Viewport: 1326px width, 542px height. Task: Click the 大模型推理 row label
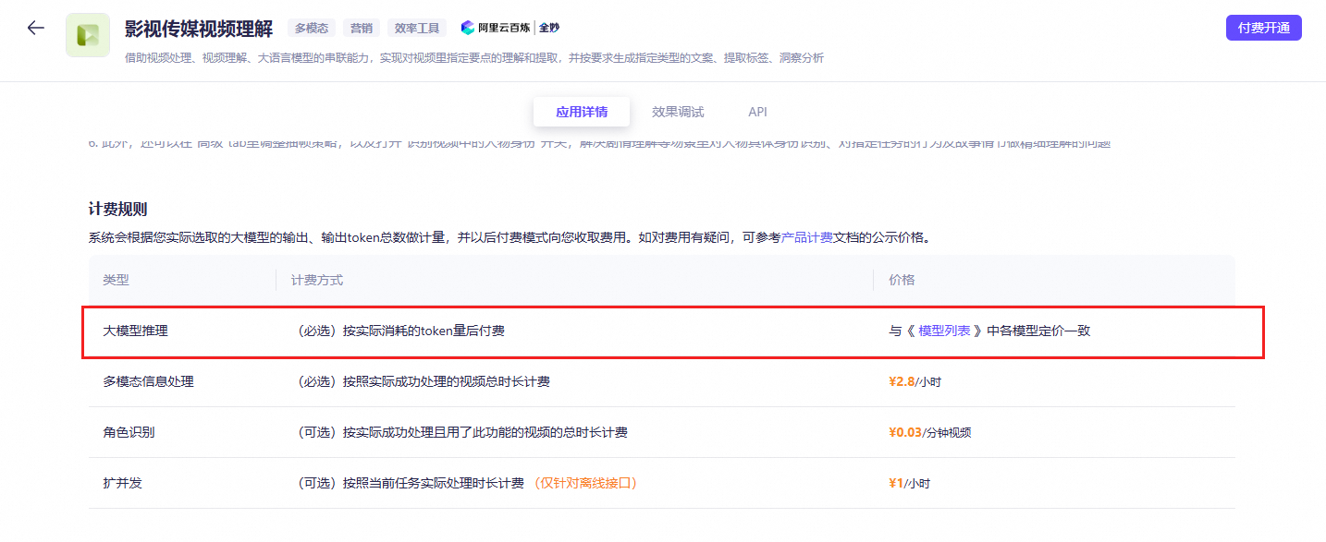point(135,331)
